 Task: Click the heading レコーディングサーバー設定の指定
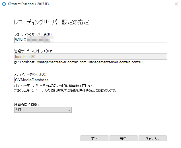[x=51, y=22]
